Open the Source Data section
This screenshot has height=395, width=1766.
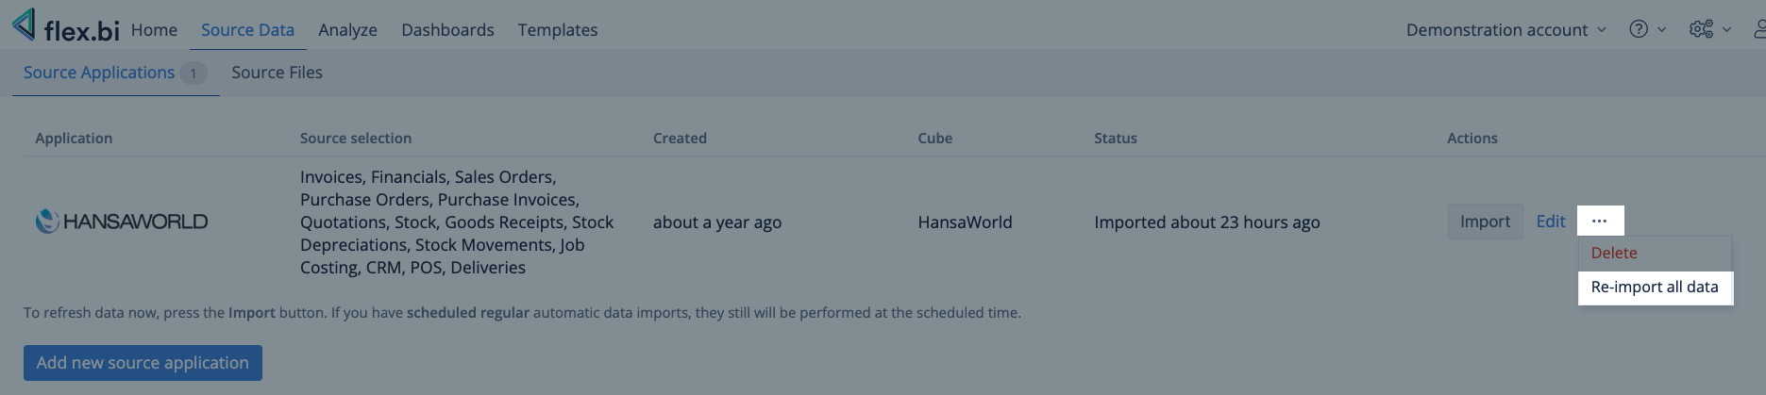(247, 30)
